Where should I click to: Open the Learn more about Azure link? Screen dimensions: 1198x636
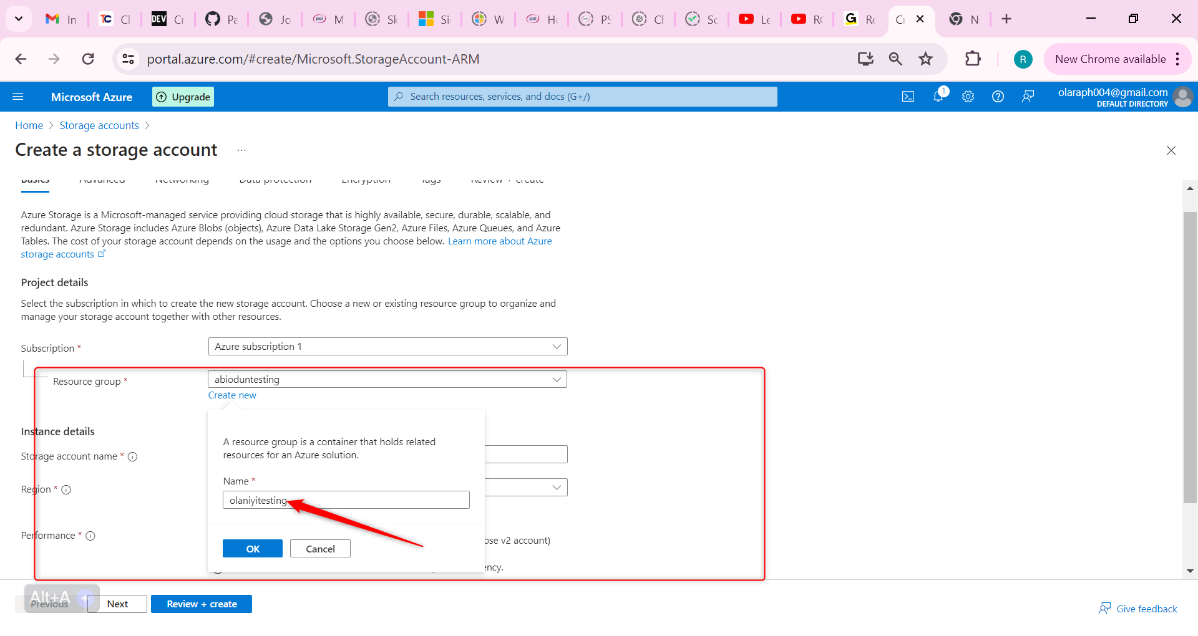coord(500,241)
